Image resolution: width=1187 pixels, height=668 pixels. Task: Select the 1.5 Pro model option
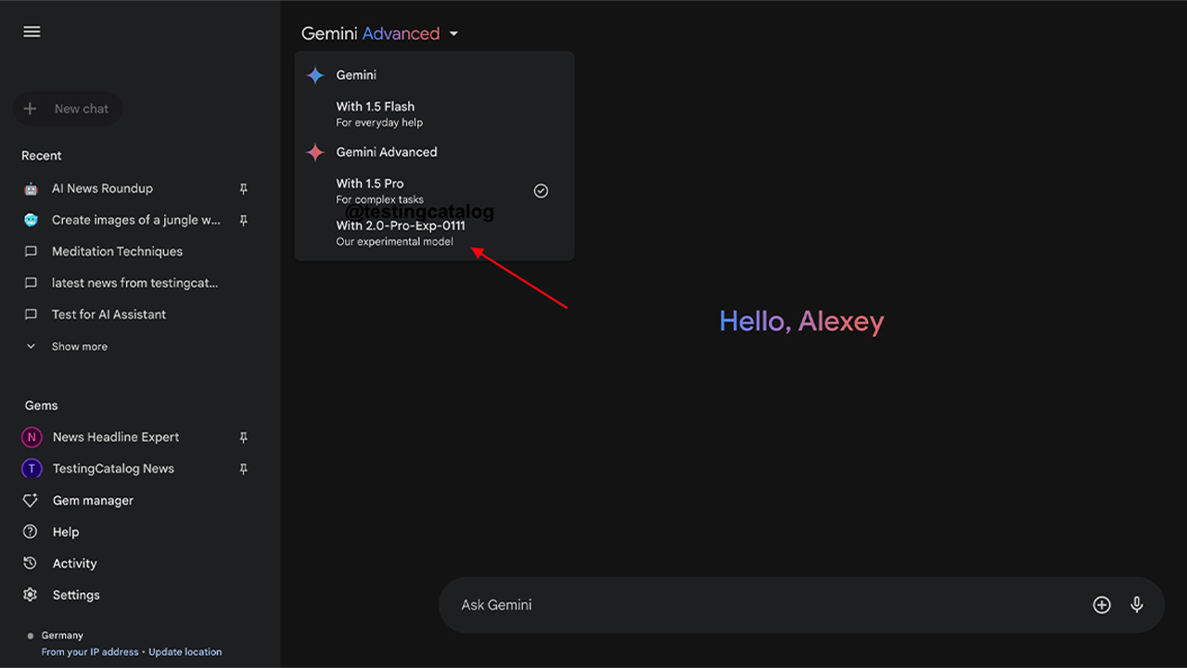point(434,190)
